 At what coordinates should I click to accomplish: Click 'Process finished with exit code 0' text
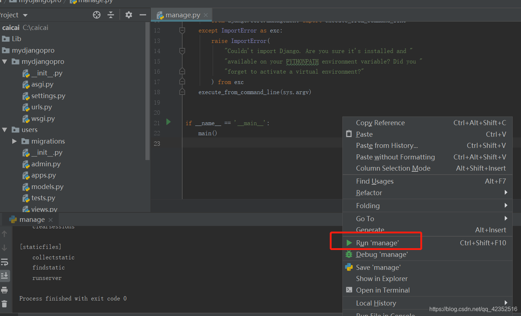[x=73, y=299]
